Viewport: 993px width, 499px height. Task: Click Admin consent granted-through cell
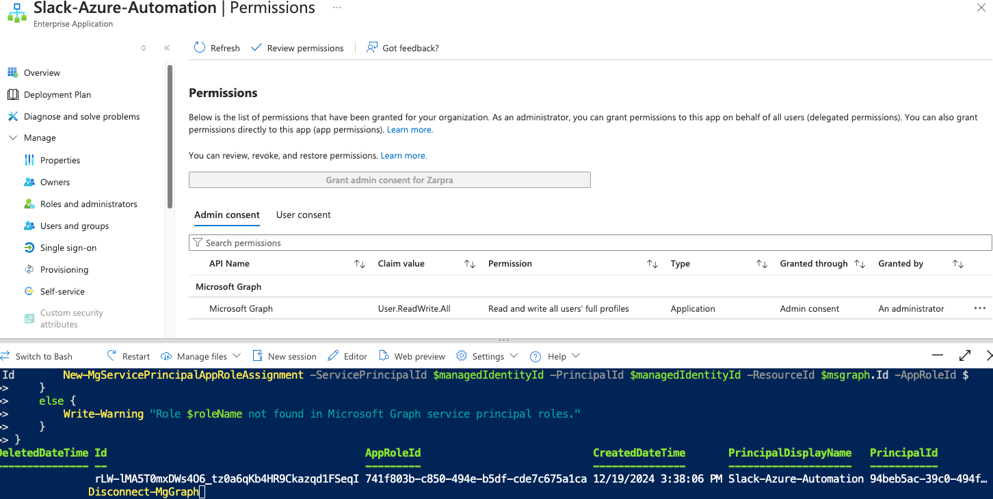click(809, 308)
